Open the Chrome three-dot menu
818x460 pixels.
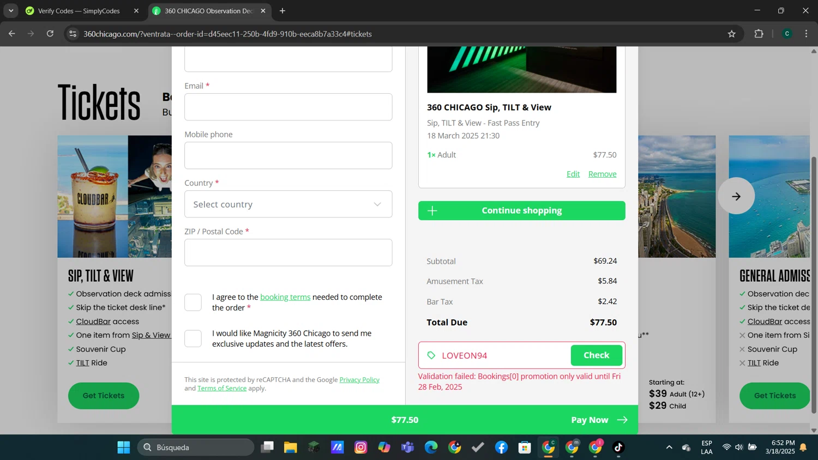tap(806, 34)
